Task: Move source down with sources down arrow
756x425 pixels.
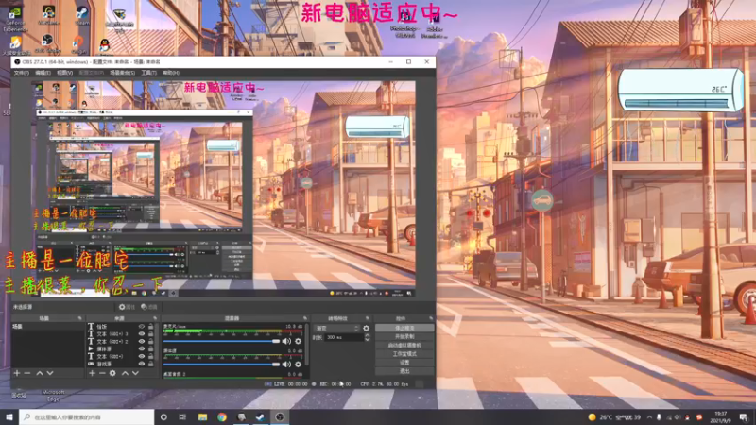Action: [135, 373]
